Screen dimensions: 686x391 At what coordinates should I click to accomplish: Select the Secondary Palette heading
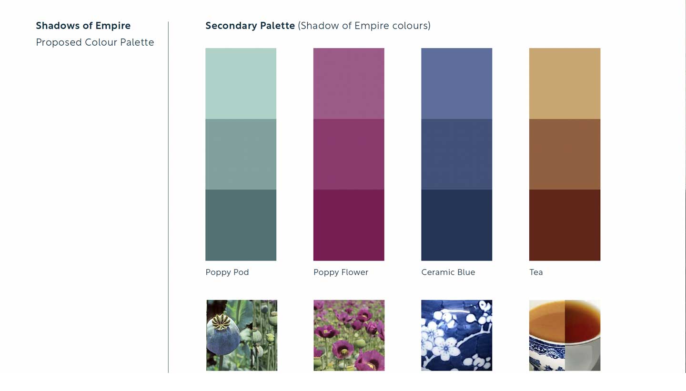tap(250, 26)
